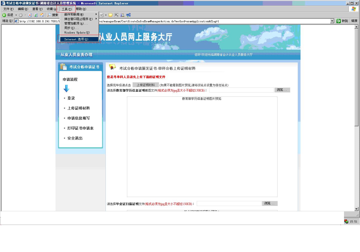Click 登录 in the process list
The height and width of the screenshot is (252, 360).
[71, 98]
